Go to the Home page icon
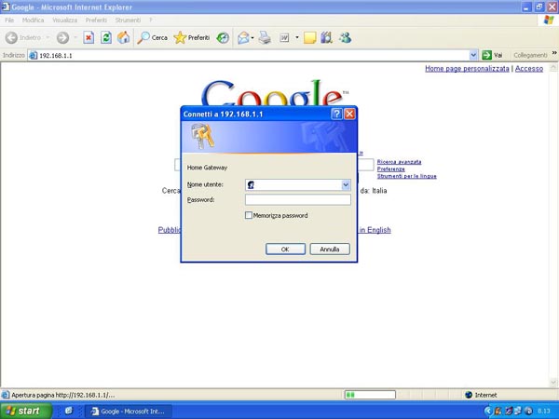Screen dimensions: 559x419 click(x=123, y=37)
